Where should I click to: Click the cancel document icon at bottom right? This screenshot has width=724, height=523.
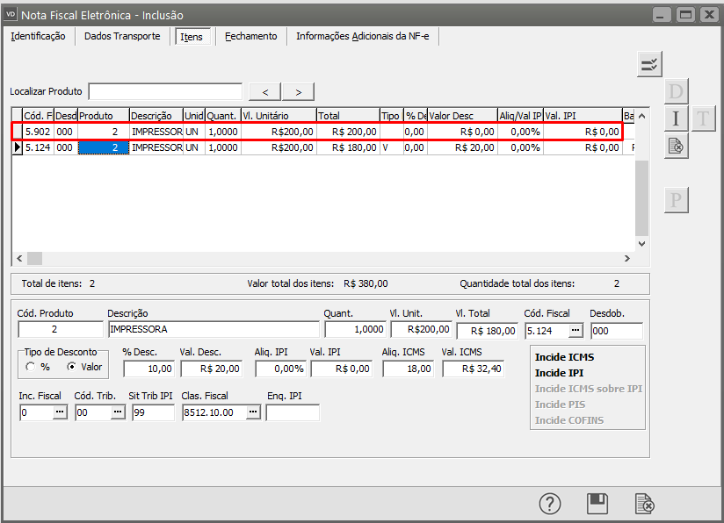pyautogui.click(x=644, y=504)
